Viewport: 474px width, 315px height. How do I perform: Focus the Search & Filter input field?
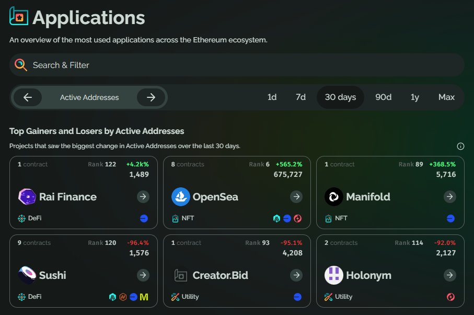tap(237, 65)
